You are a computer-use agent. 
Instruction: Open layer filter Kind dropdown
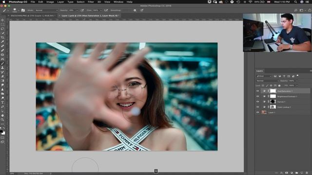[264, 76]
